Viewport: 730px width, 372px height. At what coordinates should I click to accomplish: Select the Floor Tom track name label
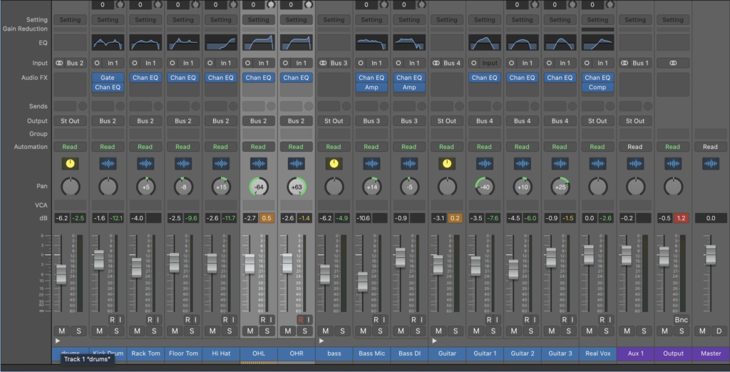click(183, 353)
